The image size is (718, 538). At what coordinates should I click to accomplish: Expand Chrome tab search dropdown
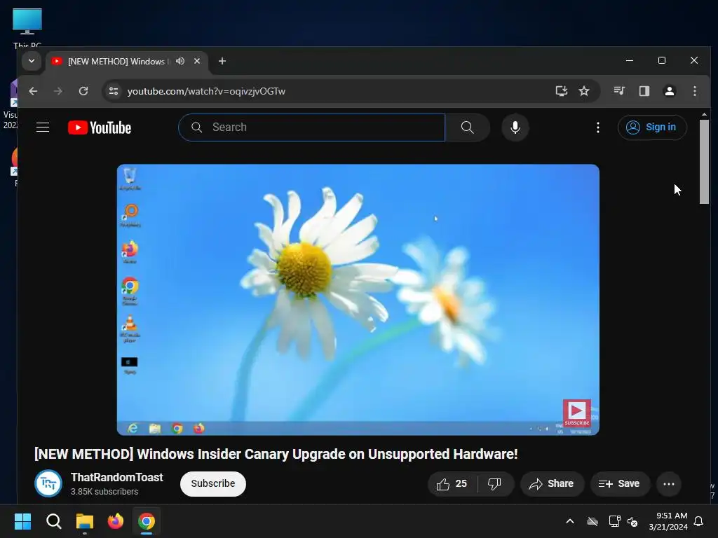coord(32,61)
